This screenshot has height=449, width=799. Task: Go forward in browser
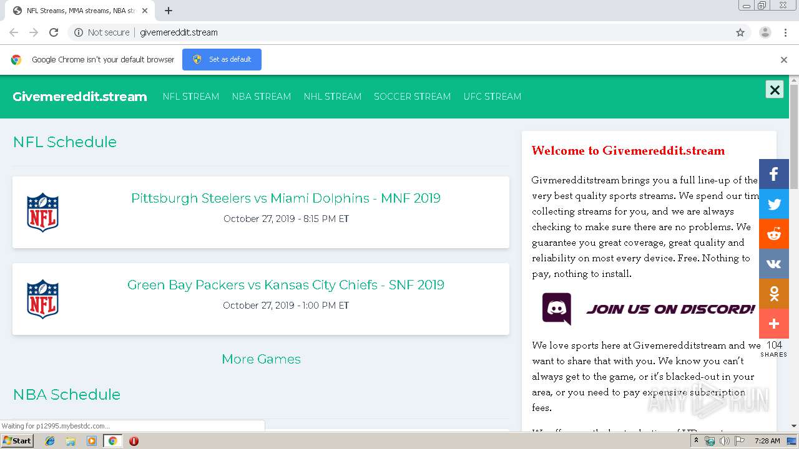click(x=34, y=32)
